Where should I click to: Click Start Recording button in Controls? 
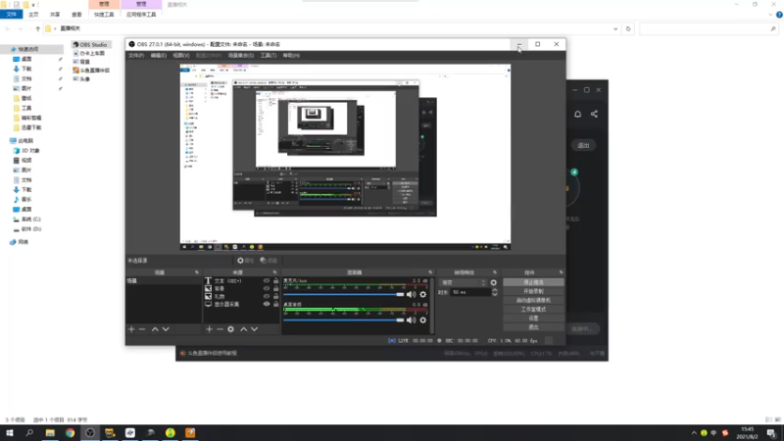[533, 291]
